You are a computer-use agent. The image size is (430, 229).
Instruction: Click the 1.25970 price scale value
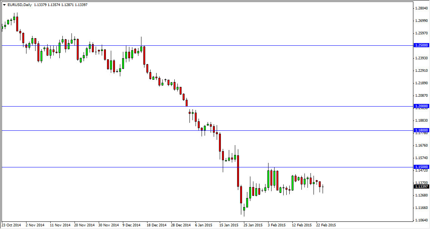pyautogui.click(x=422, y=33)
